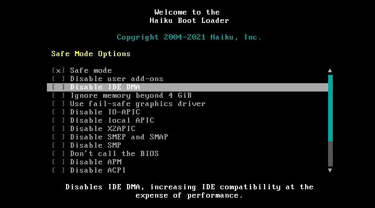Screen dimensions: 375x208
Task: Select the "Safe mode" menu entry
Action: 91,70
